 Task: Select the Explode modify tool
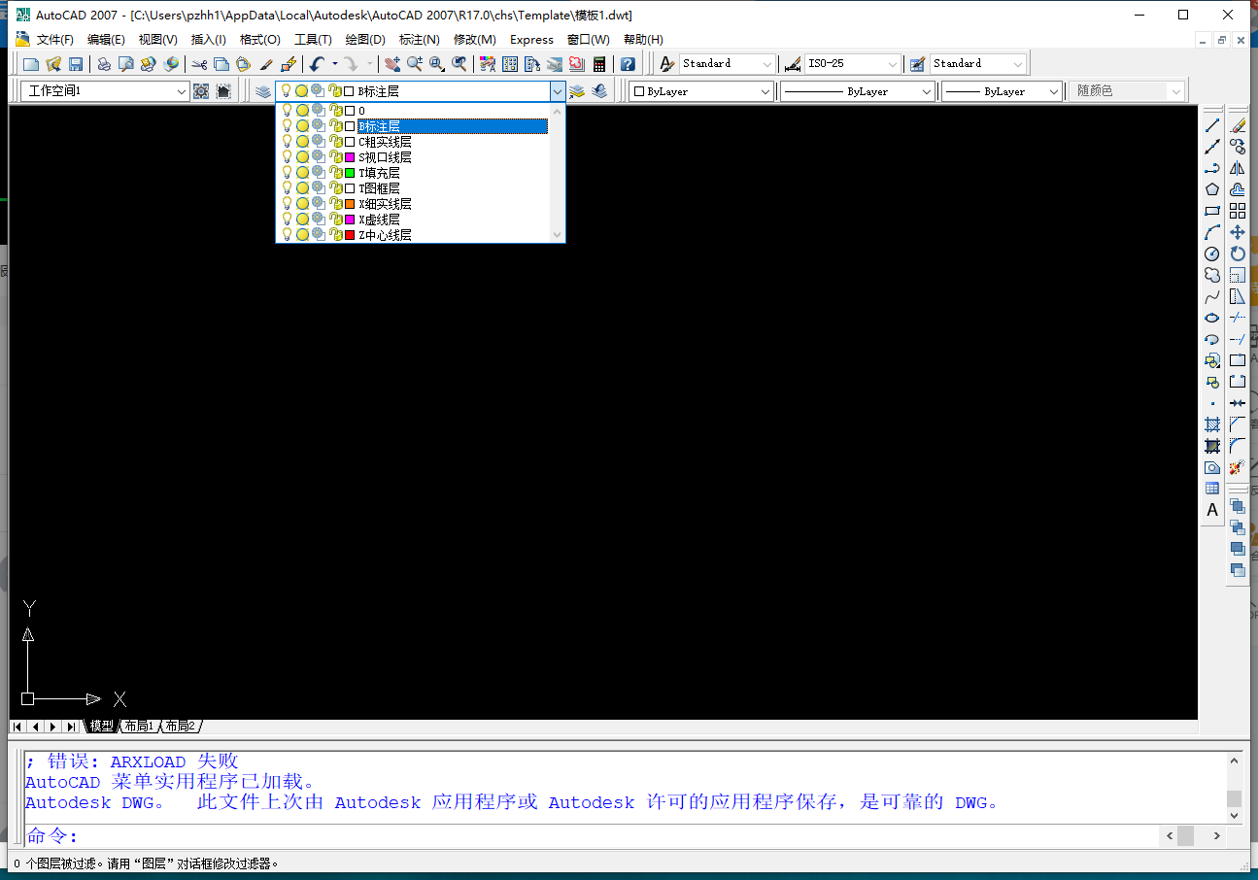point(1238,467)
